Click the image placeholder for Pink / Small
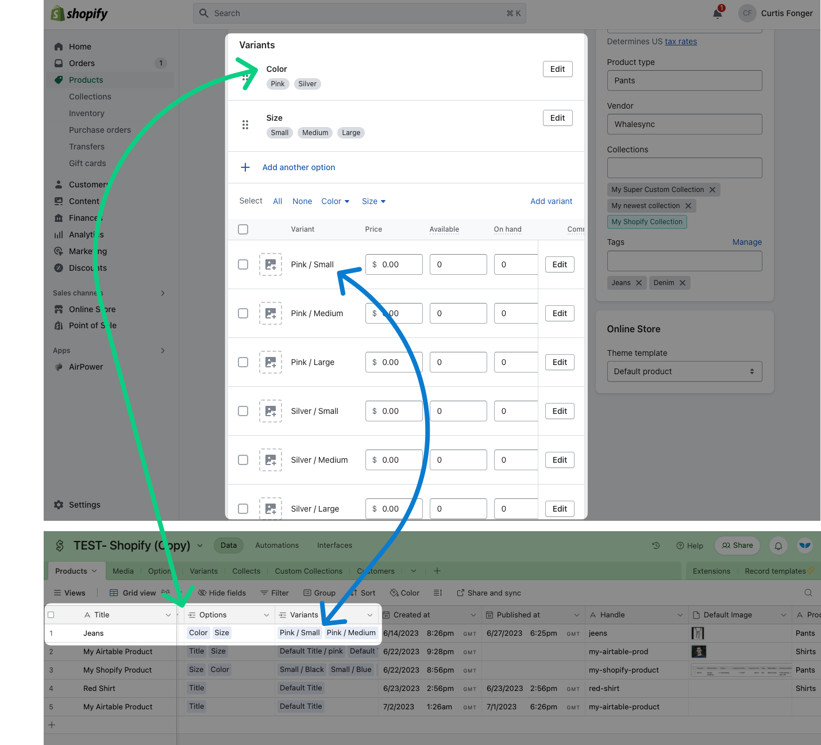Image resolution: width=821 pixels, height=745 pixels. (x=270, y=264)
